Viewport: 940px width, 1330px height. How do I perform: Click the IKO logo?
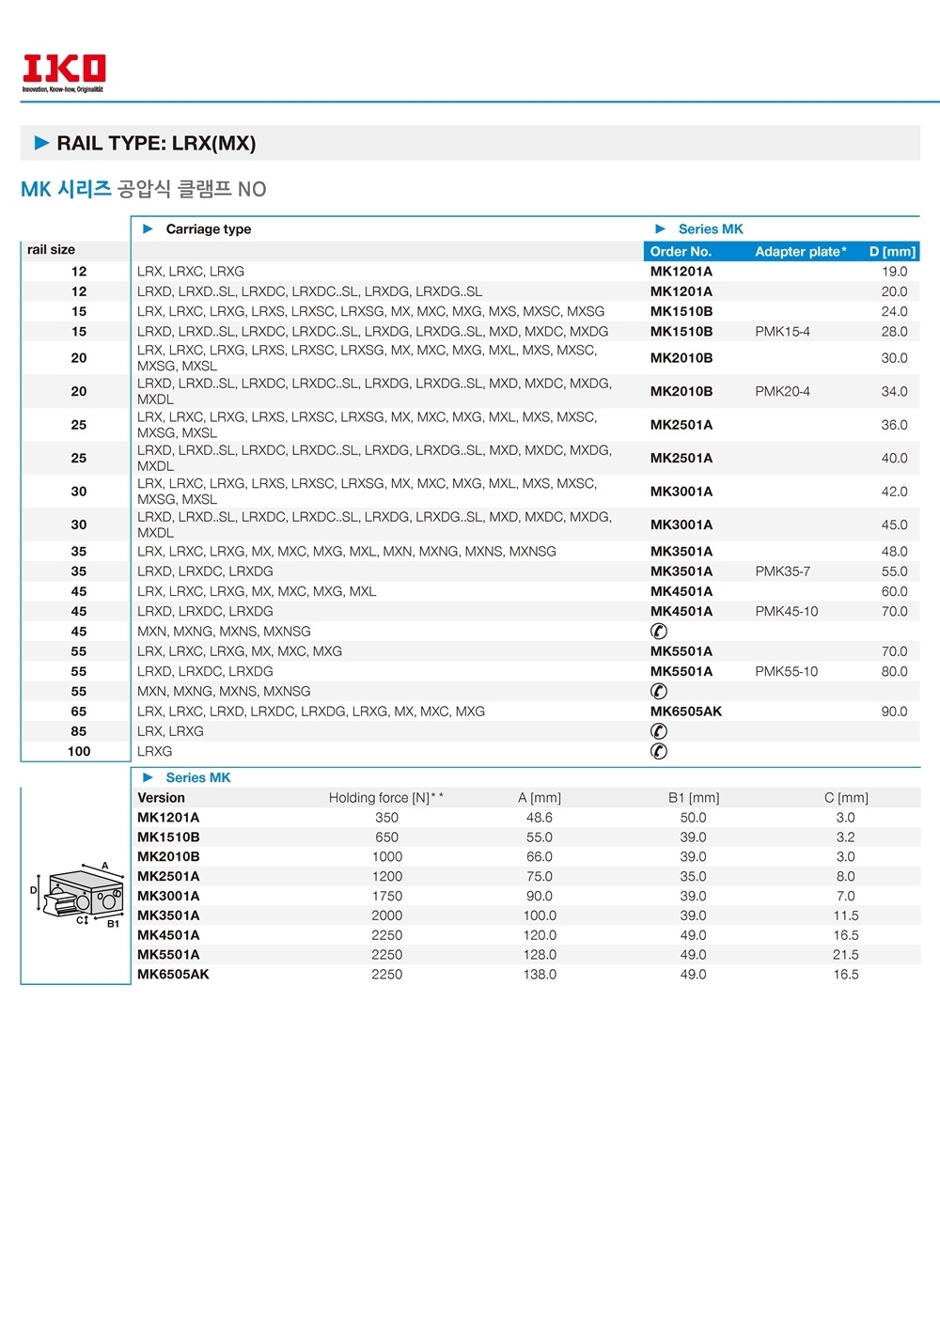(x=64, y=73)
